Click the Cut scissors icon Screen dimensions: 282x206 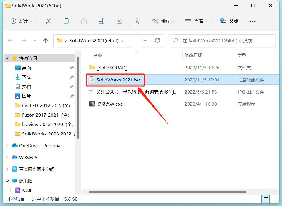(x=49, y=21)
